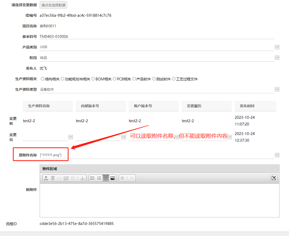Screen dimensions: 289x236
Task: Click the 变更前 time 2023-10-24 11:07:20
Action: pyautogui.click(x=245, y=121)
